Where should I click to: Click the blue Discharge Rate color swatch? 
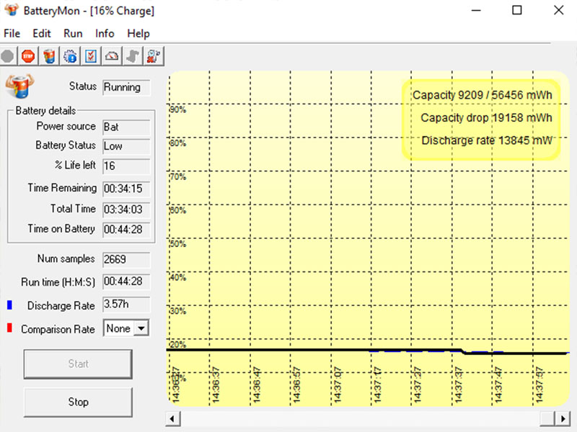(9, 305)
